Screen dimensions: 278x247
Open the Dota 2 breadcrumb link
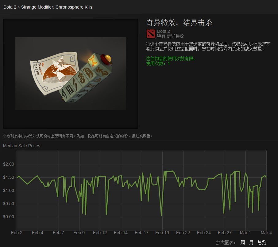(x=10, y=7)
